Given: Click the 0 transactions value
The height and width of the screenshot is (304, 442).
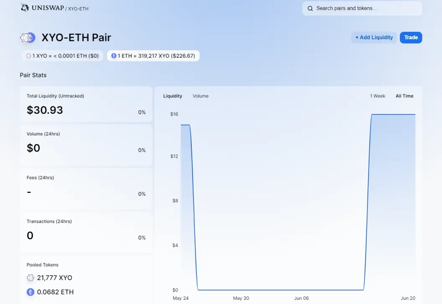Looking at the screenshot, I should pyautogui.click(x=30, y=235).
